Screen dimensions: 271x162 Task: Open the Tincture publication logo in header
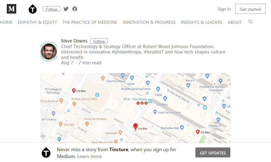[33, 9]
